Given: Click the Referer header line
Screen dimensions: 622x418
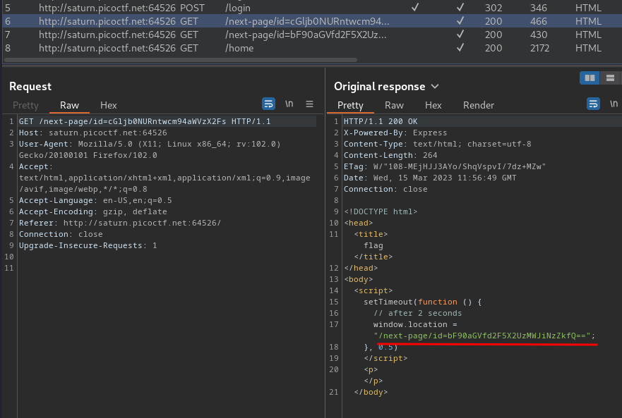Looking at the screenshot, I should tap(120, 223).
